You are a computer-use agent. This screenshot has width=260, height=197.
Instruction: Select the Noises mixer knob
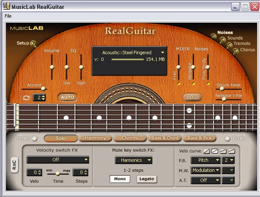point(213,36)
